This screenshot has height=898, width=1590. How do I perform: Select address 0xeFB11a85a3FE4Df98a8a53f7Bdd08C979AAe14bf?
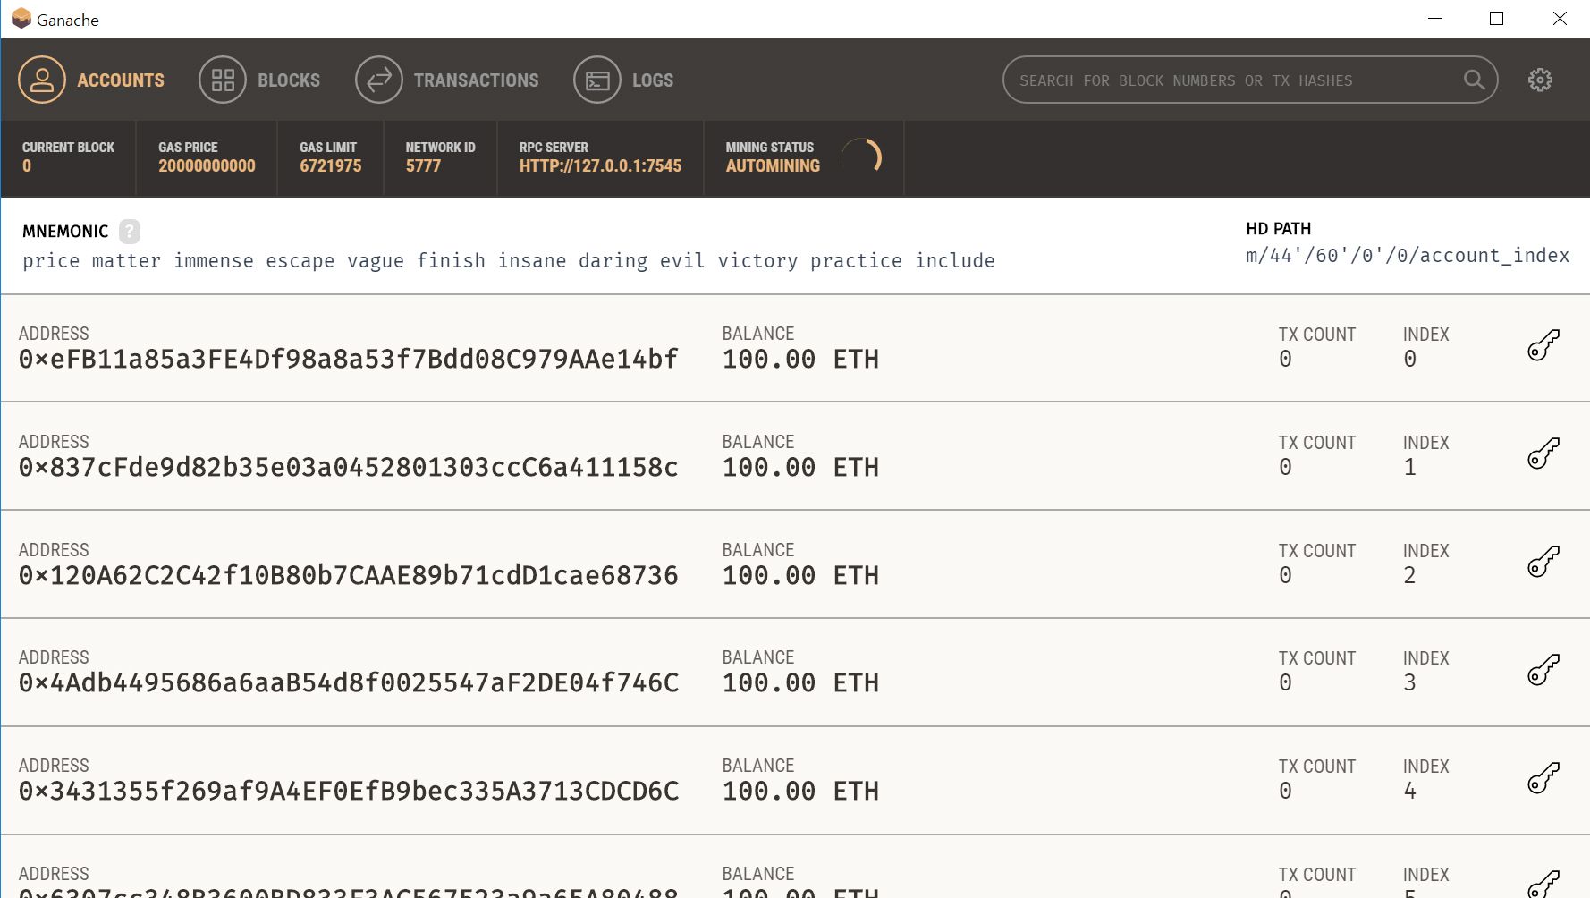[348, 360]
